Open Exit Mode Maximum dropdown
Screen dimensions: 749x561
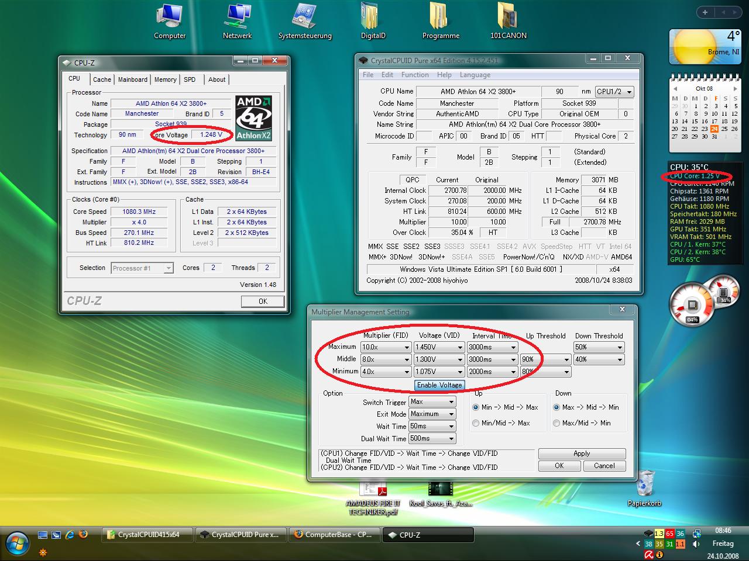pyautogui.click(x=432, y=414)
